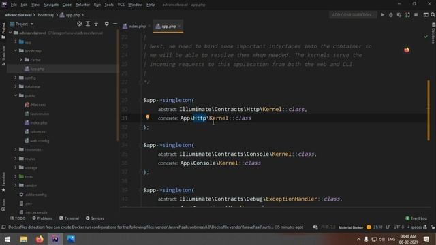
Task: Click the PhpStorm taskbar icon
Action: [x=55, y=239]
